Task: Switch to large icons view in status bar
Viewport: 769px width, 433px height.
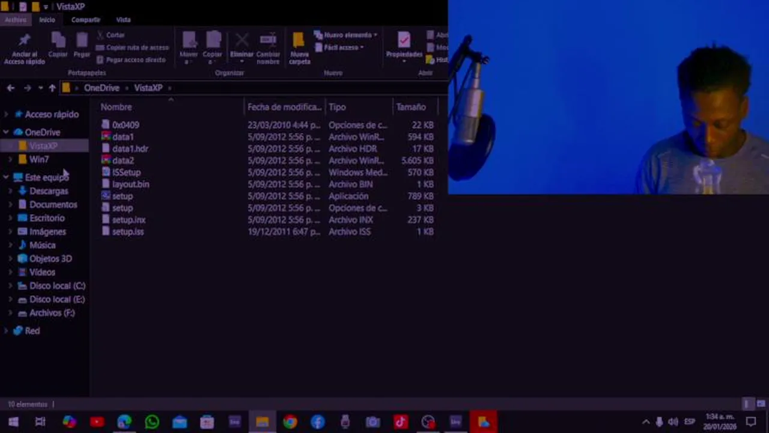Action: 761,404
